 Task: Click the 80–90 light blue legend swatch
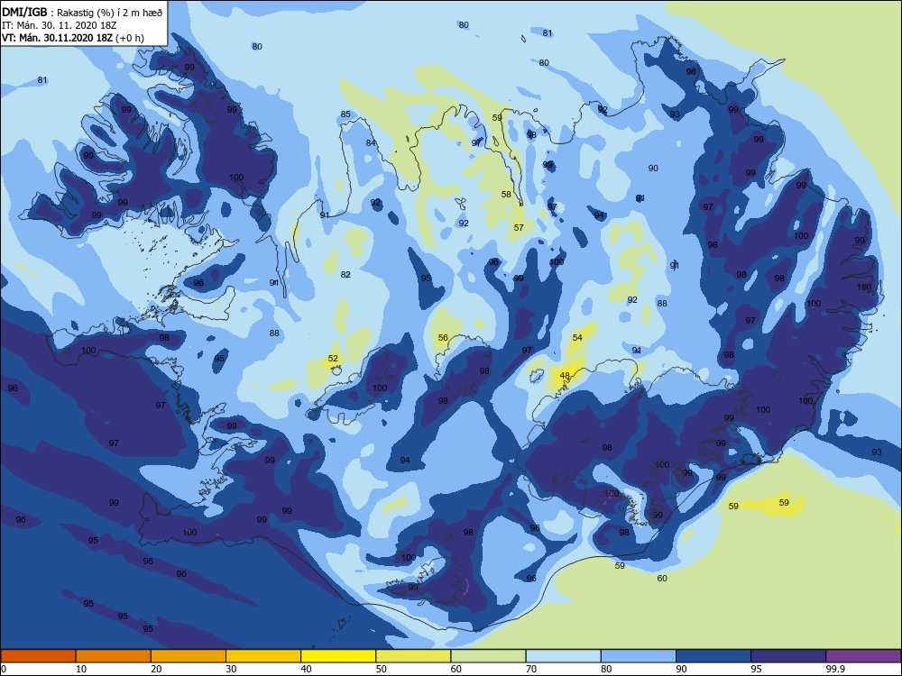point(639,656)
